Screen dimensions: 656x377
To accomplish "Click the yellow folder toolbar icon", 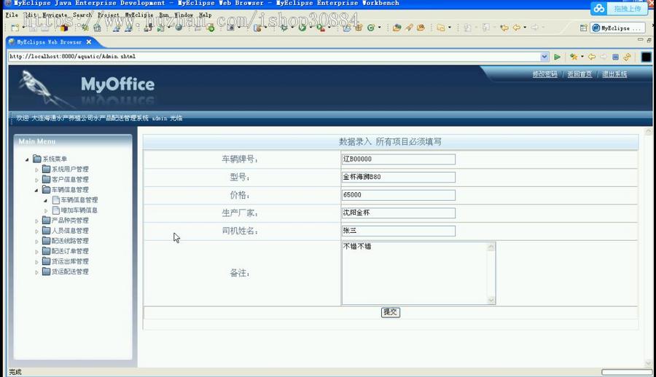I will [440, 28].
